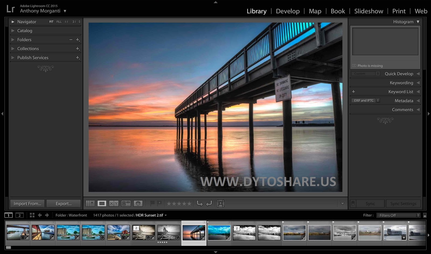Open identity plate menu arrow by Anthony Morganti
Screen dimensions: 431x254
(x=65, y=11)
